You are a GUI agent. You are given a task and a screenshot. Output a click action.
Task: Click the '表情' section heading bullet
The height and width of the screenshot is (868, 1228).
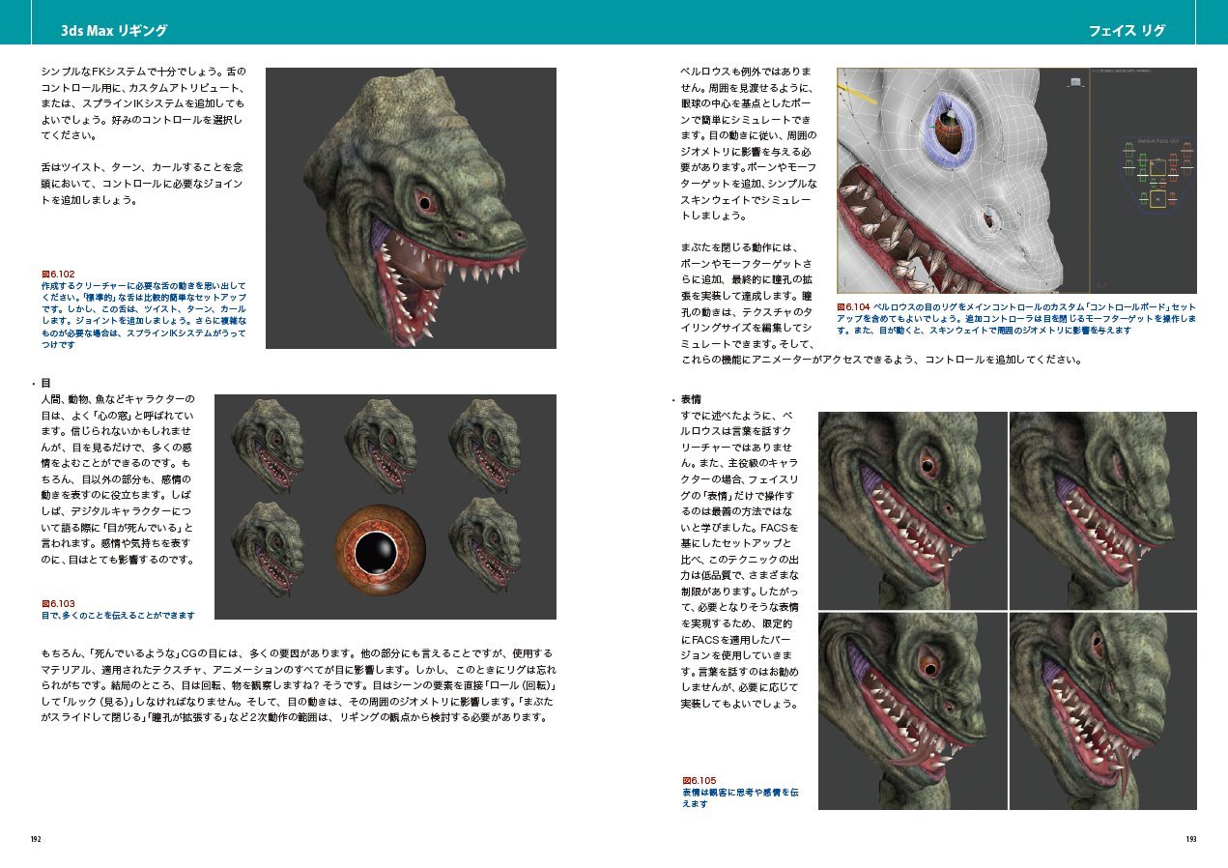[686, 399]
